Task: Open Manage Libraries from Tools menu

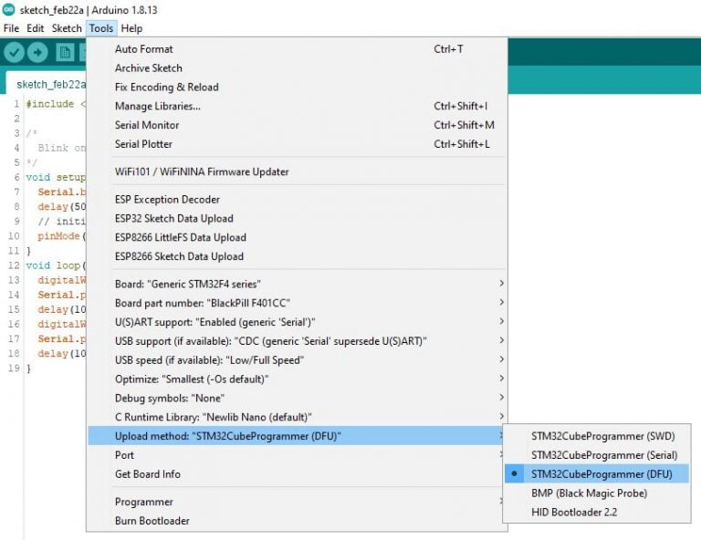Action: (157, 106)
